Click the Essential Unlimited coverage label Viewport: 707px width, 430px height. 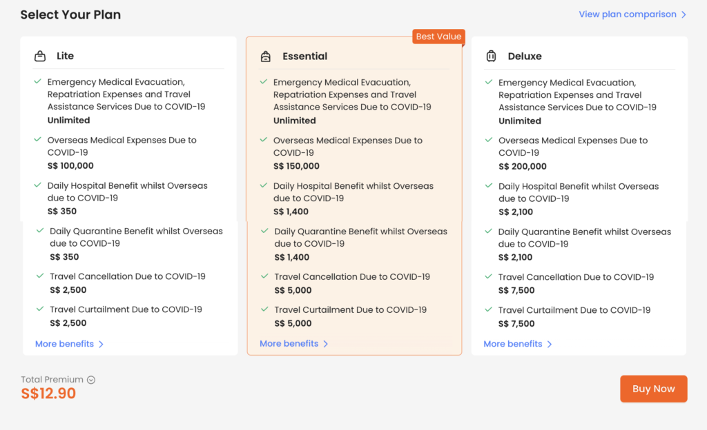point(294,121)
